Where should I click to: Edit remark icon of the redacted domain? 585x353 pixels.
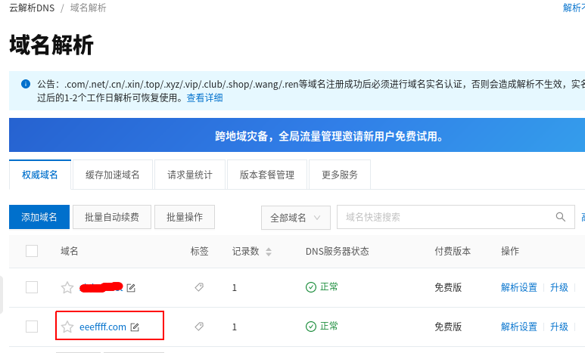click(x=131, y=288)
